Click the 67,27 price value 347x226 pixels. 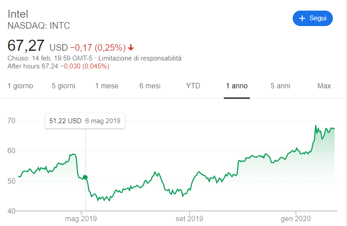(26, 46)
